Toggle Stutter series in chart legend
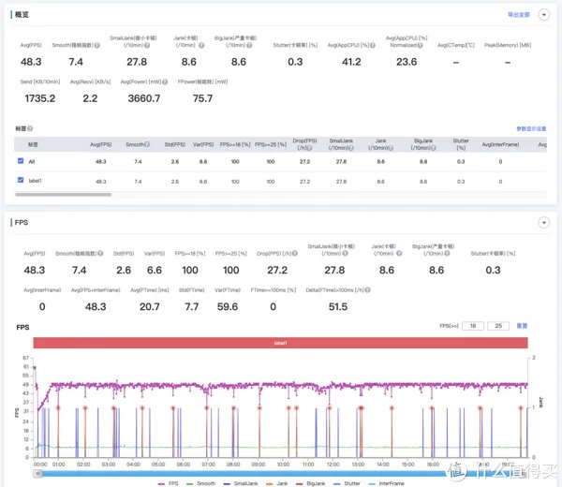The image size is (562, 487). [348, 483]
